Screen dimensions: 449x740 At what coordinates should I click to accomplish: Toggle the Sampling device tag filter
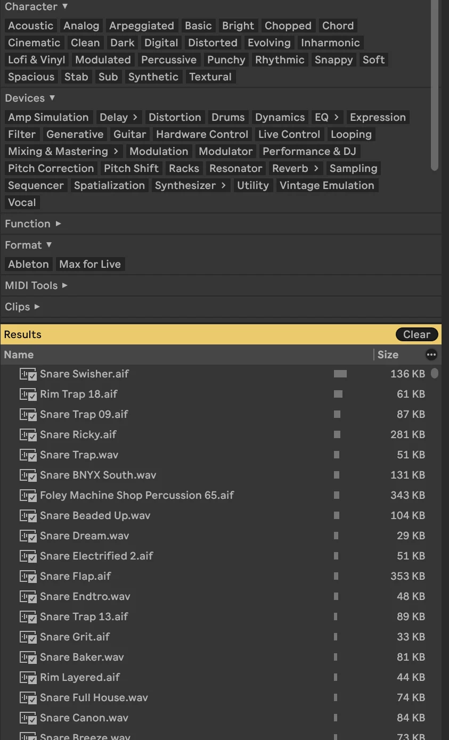pyautogui.click(x=353, y=168)
